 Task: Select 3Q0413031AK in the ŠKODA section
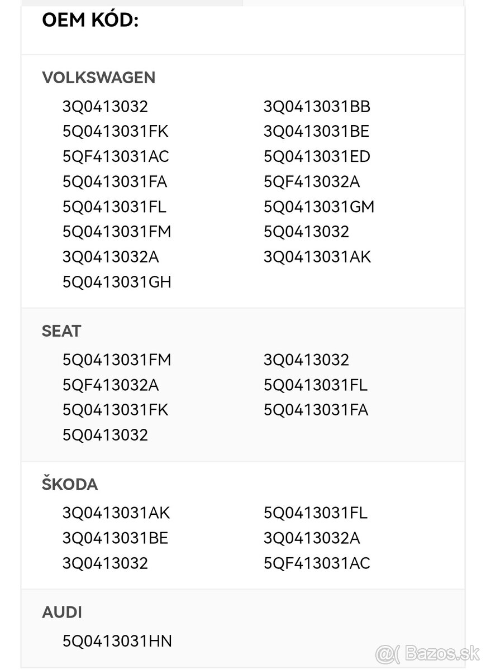click(116, 513)
